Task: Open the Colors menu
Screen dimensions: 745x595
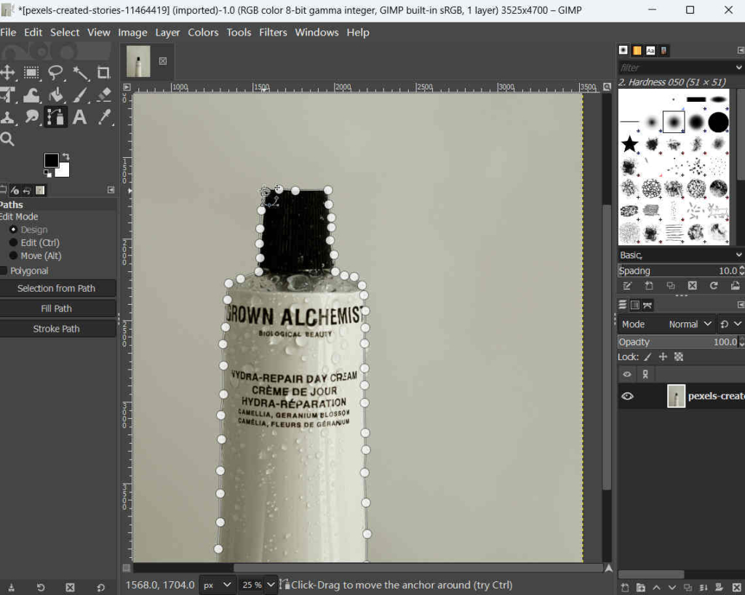Action: tap(203, 32)
